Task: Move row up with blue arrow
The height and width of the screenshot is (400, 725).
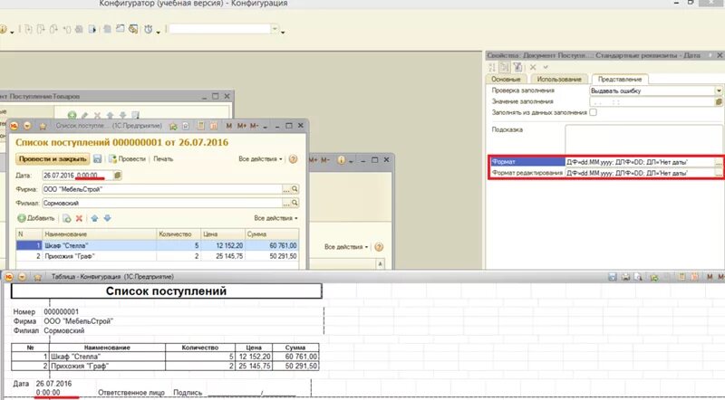Action: pyautogui.click(x=95, y=218)
